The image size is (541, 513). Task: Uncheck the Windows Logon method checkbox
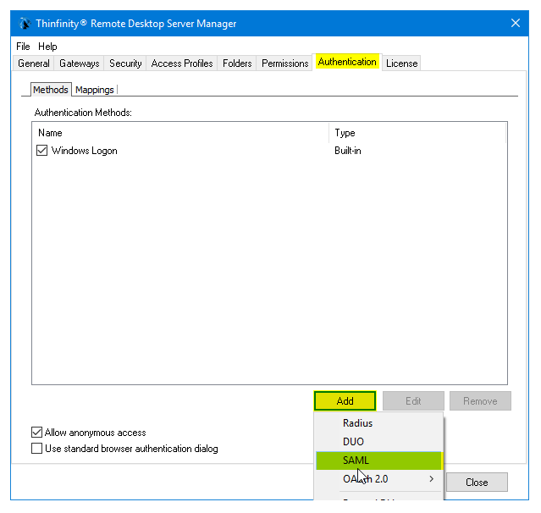[x=41, y=151]
